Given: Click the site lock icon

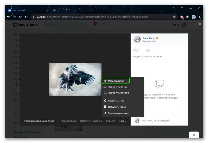Looking at the screenshot, I should tap(34, 17).
